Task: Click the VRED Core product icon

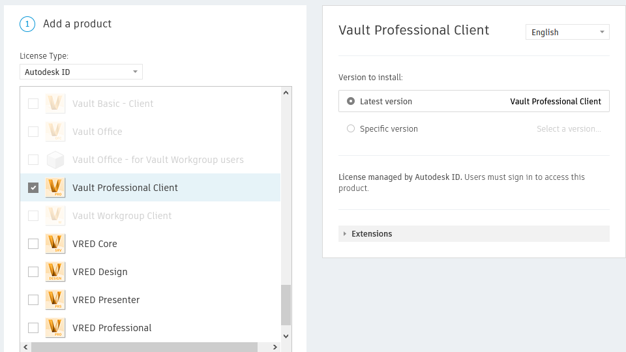Action: (55, 244)
